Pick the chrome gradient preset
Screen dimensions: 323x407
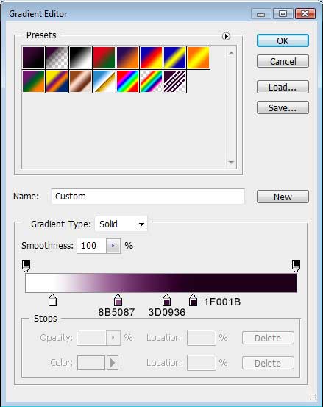(104, 81)
